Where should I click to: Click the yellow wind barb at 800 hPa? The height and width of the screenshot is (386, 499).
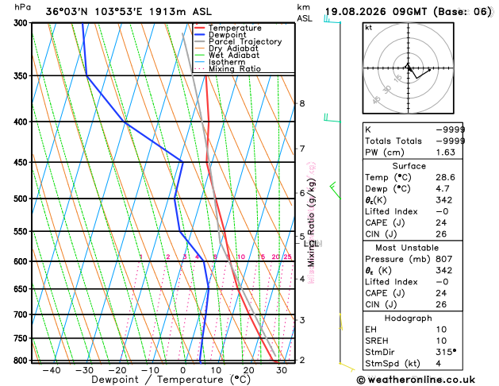(347, 367)
